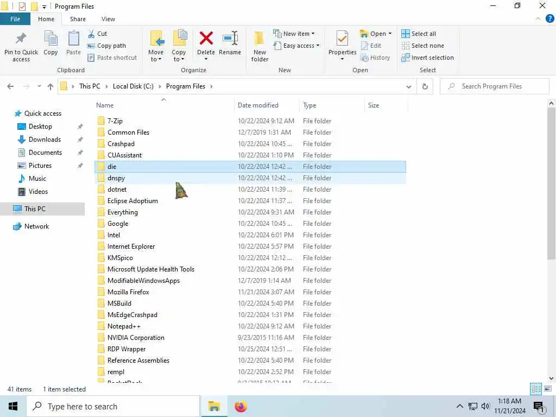Open the address bar history dropdown
Screen dimensions: 556x417
click(408, 86)
